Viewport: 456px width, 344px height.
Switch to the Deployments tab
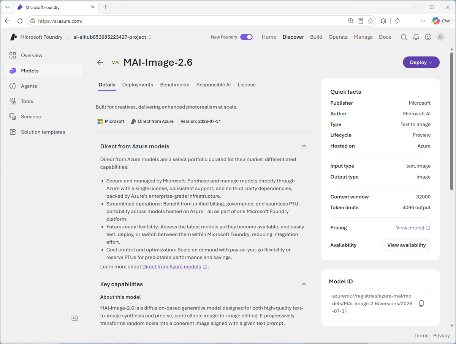point(138,85)
